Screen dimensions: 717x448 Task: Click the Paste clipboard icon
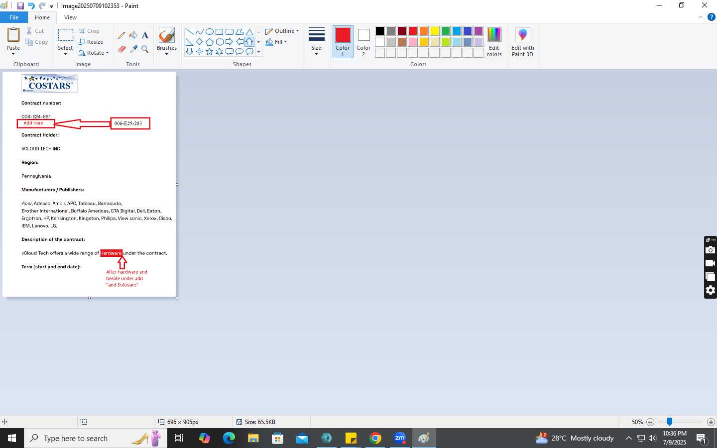tap(13, 35)
